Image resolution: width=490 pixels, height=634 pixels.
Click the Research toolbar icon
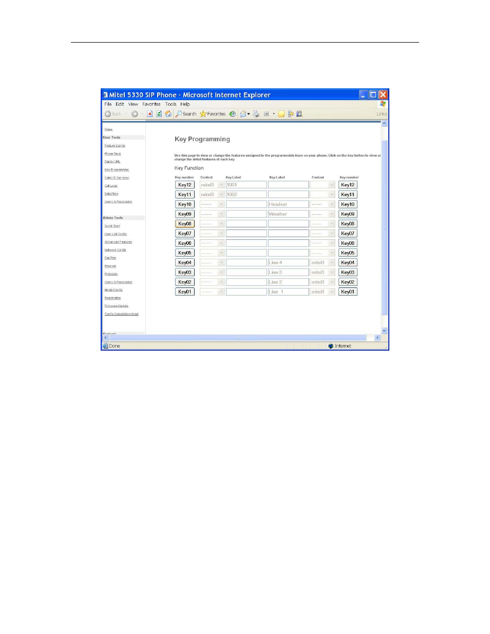coord(291,114)
